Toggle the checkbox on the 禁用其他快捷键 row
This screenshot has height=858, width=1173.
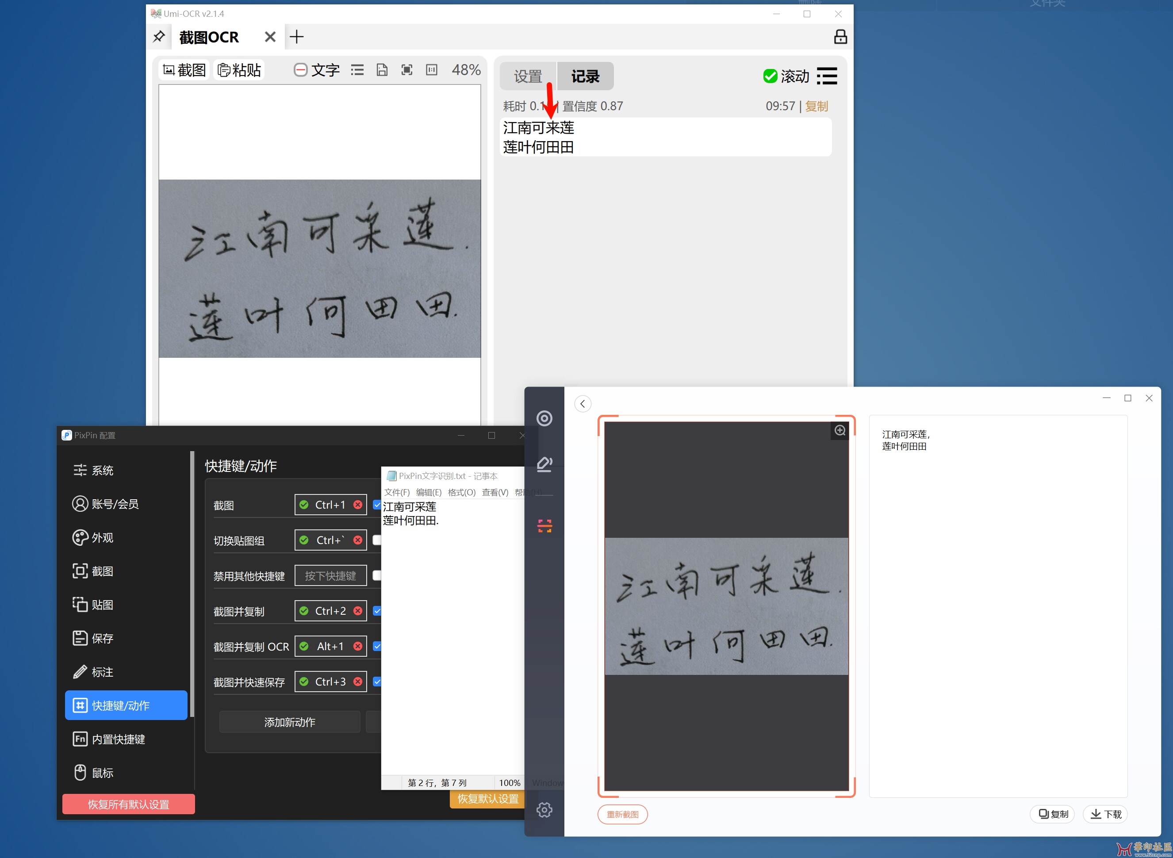(x=377, y=575)
